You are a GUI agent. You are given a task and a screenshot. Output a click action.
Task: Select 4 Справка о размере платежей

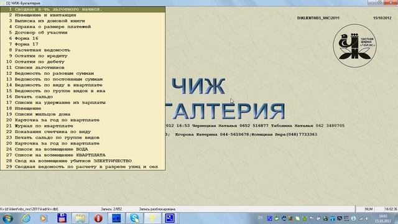pyautogui.click(x=83, y=27)
